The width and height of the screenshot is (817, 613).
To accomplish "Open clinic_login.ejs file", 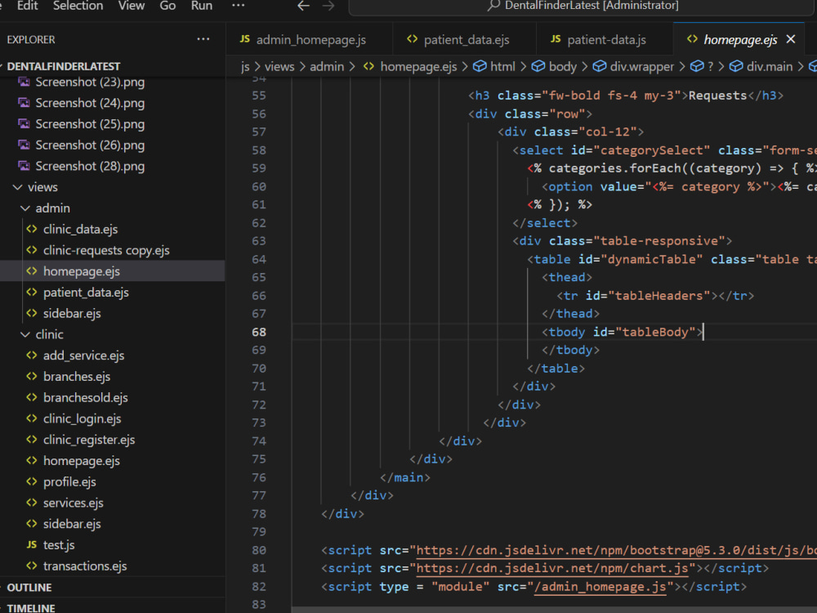I will click(x=82, y=418).
